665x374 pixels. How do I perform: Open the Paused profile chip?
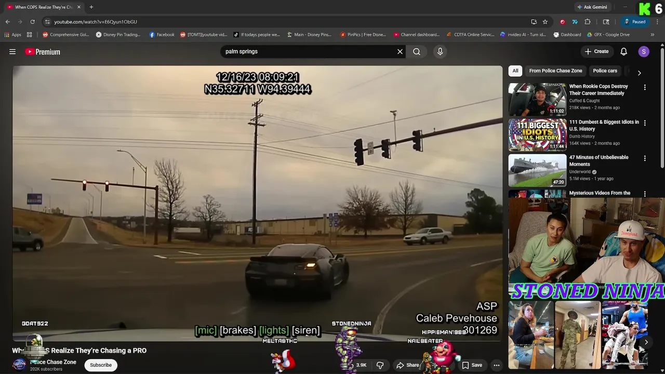635,22
